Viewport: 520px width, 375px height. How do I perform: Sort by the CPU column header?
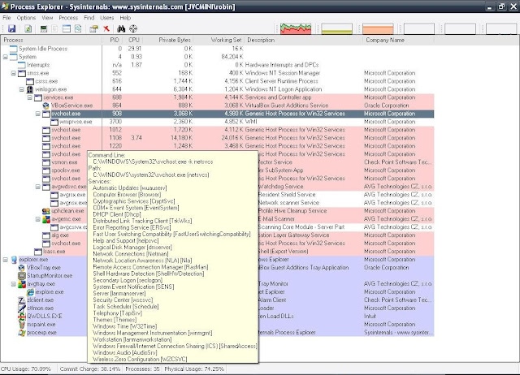click(x=134, y=40)
